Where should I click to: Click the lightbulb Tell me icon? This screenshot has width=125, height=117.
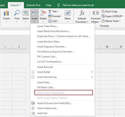pos(59,5)
